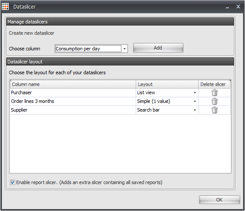This screenshot has width=245, height=211.
Task: Select the Order lines 3 months cell
Action: point(73,101)
